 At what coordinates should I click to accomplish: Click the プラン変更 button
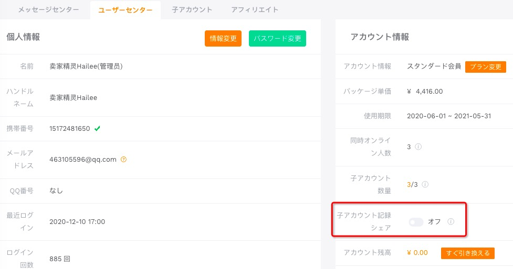486,67
